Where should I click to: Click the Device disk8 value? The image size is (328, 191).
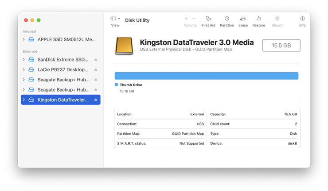coord(292,143)
